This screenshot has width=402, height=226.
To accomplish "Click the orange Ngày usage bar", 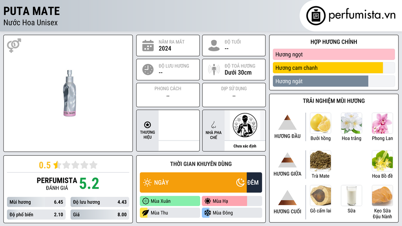I will 193,182.
